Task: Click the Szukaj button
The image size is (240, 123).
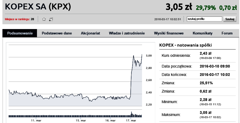Action: (x=230, y=19)
